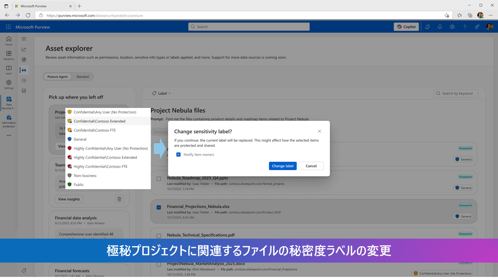Open Data Security Posture icon
Viewport: 498px width, 280px height.
tap(9, 103)
